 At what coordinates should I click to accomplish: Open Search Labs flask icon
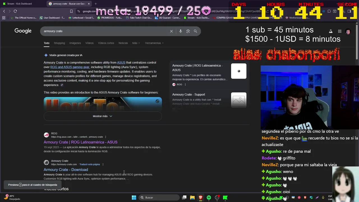(x=331, y=31)
